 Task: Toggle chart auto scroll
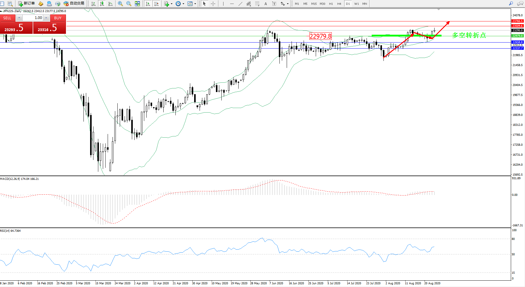[148, 4]
